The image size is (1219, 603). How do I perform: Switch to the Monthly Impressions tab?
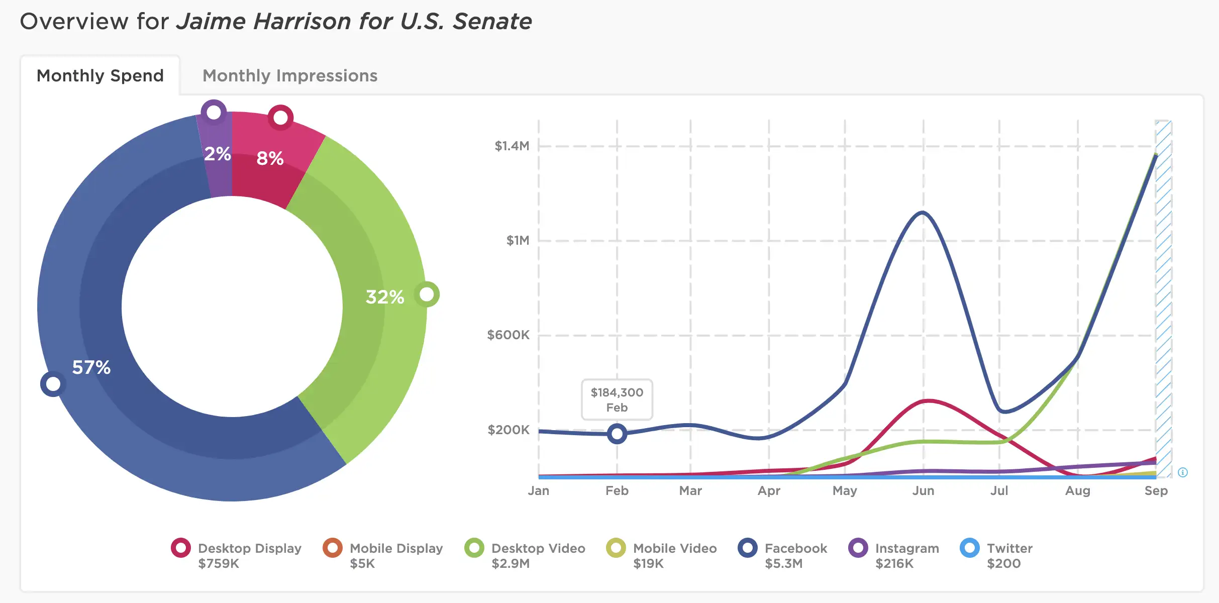click(290, 76)
